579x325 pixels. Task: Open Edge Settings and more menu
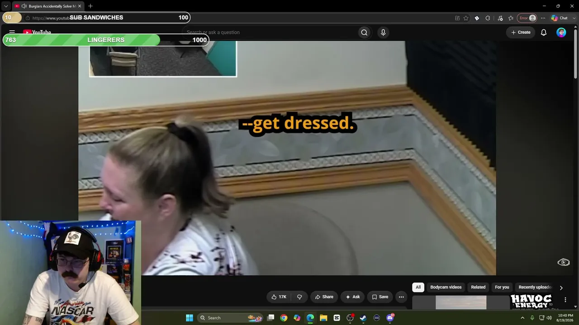point(543,18)
